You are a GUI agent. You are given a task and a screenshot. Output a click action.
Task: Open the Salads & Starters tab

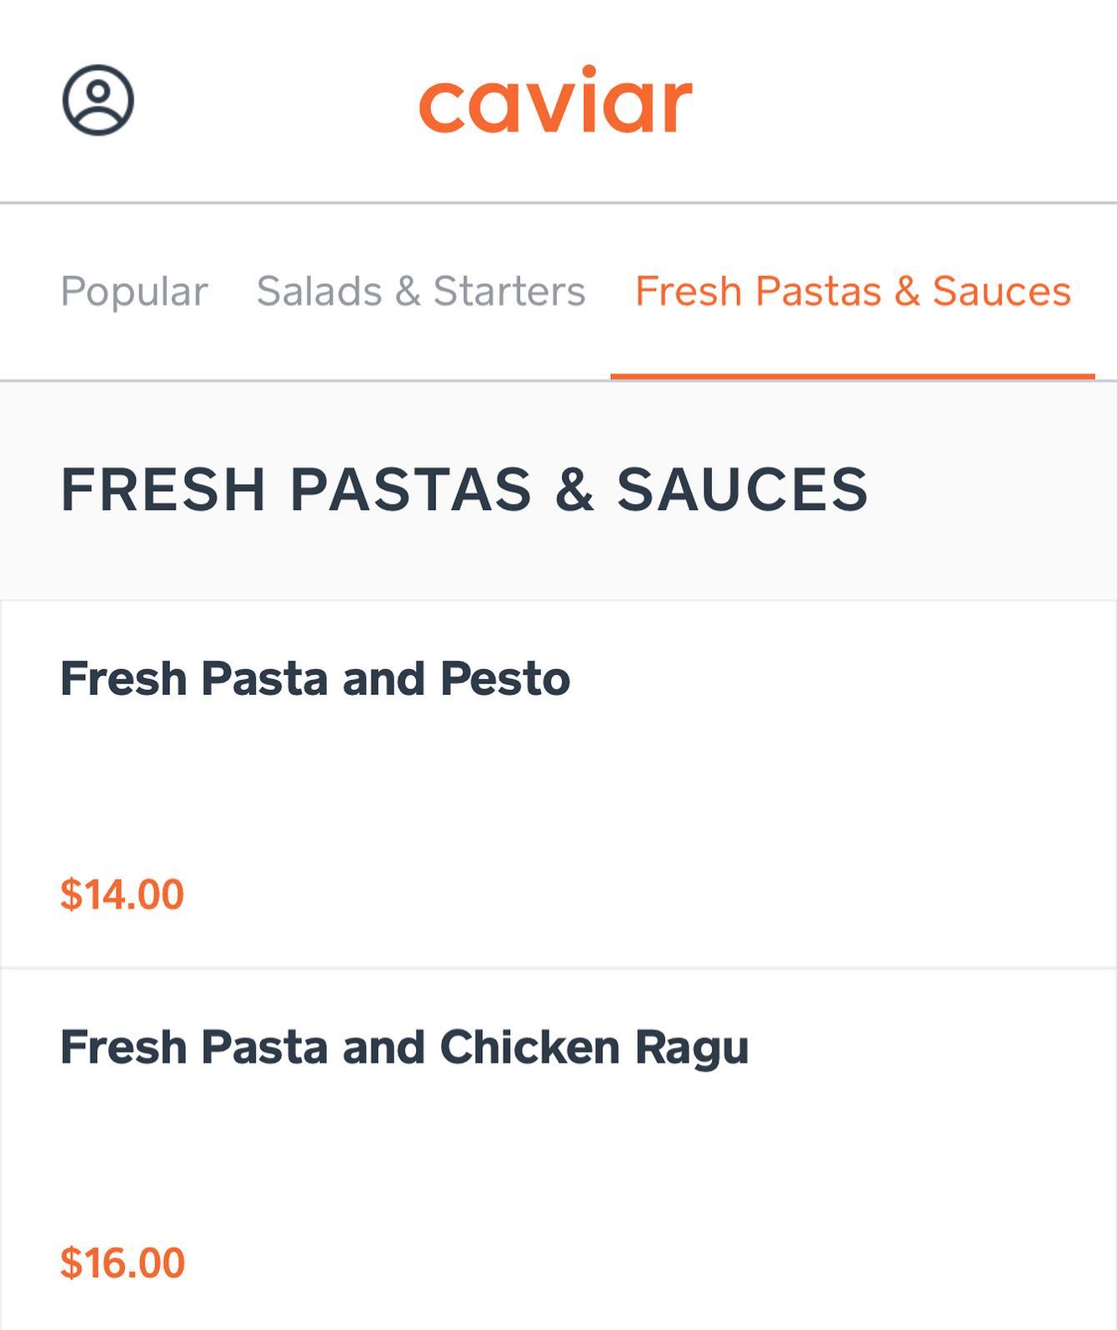point(421,292)
